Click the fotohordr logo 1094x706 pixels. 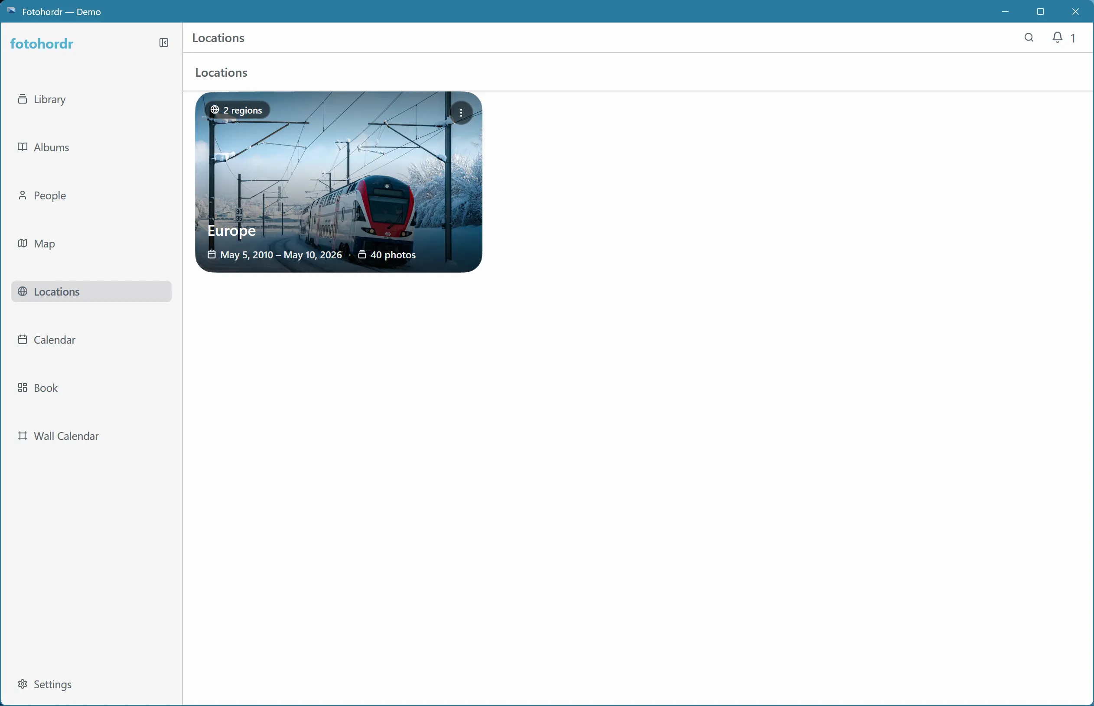[42, 43]
